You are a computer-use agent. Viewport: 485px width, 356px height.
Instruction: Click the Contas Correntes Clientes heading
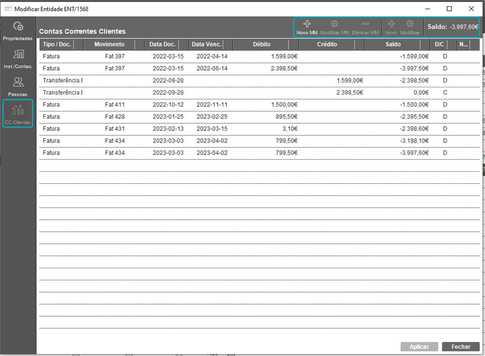[x=82, y=32]
